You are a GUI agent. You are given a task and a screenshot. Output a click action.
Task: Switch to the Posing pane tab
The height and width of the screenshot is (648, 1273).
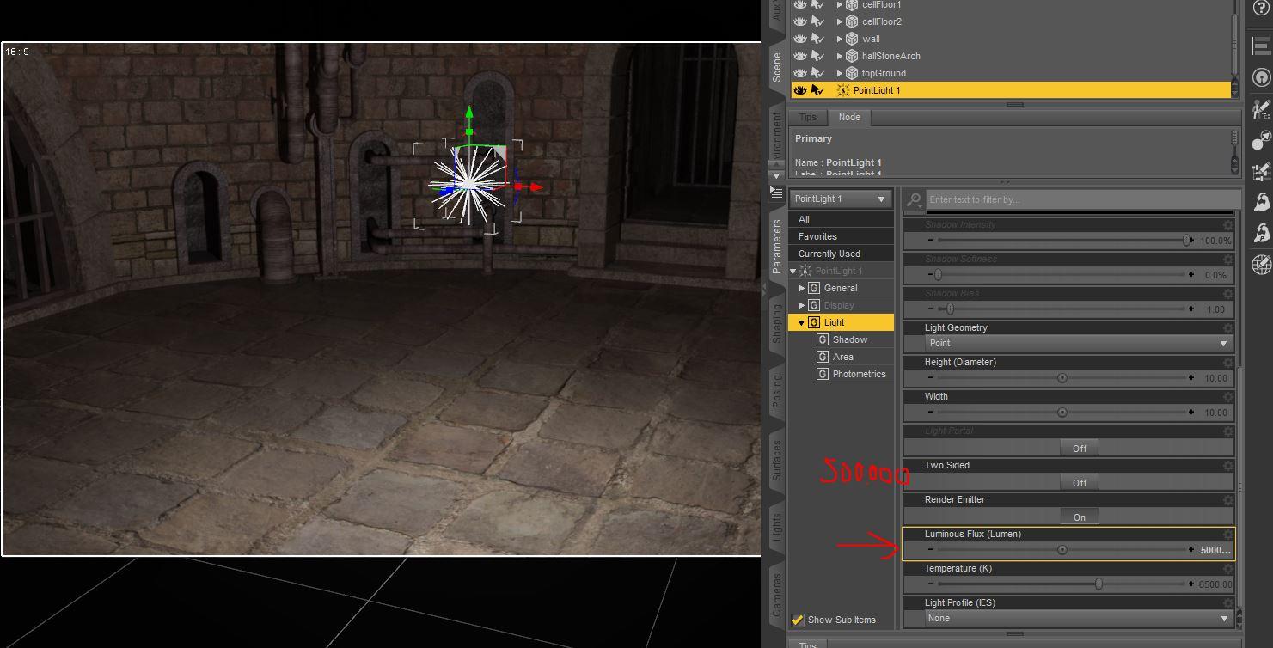[777, 391]
